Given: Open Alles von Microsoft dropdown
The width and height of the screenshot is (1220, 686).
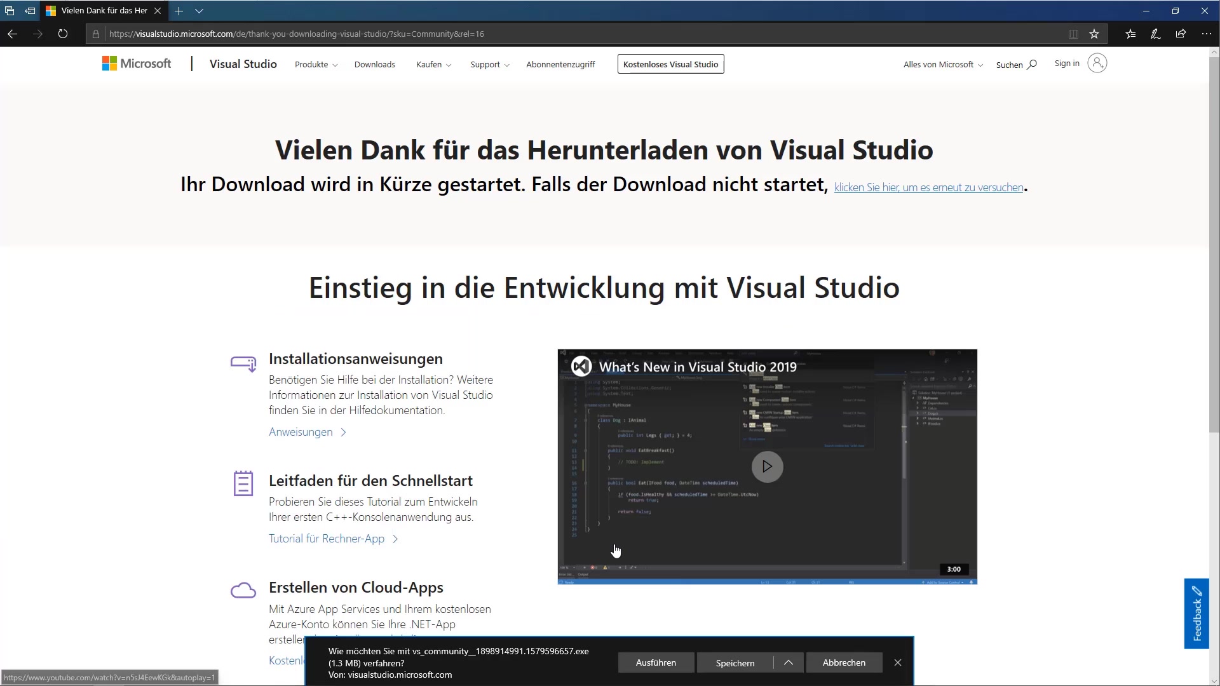Looking at the screenshot, I should coord(943,65).
